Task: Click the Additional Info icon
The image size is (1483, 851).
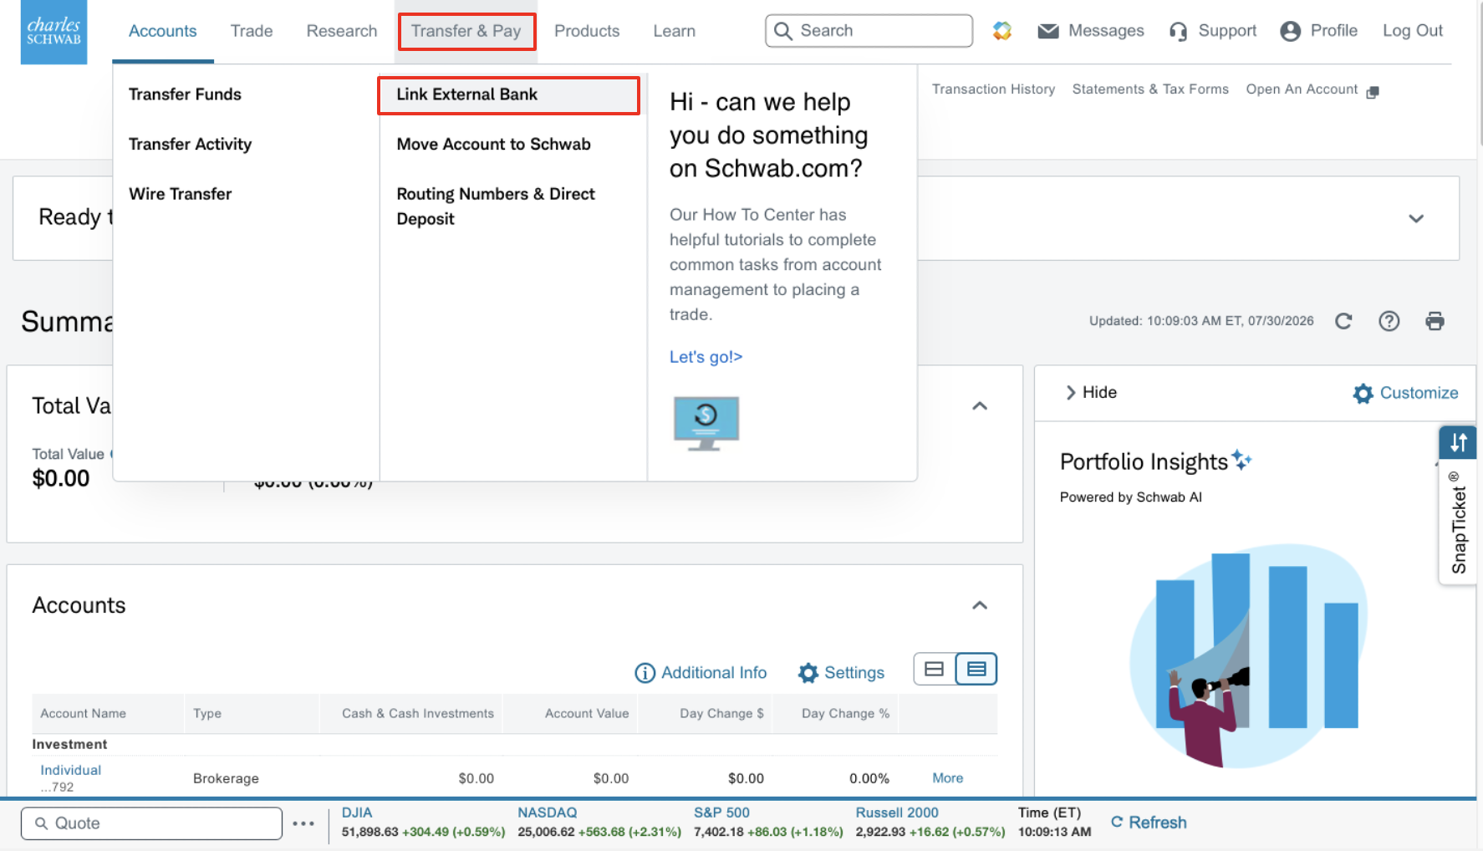Action: [x=645, y=673]
